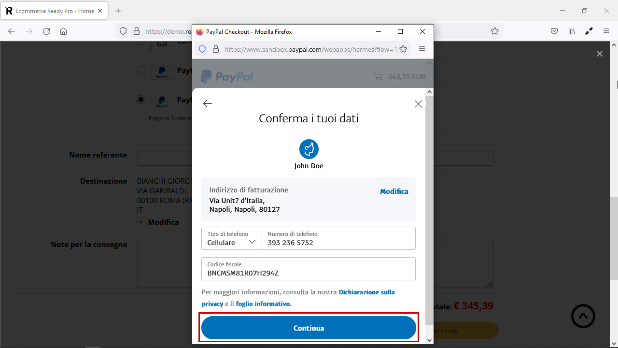618x348 pixels.
Task: Click Indirizzo di fatturazione heading text
Action: (x=249, y=190)
